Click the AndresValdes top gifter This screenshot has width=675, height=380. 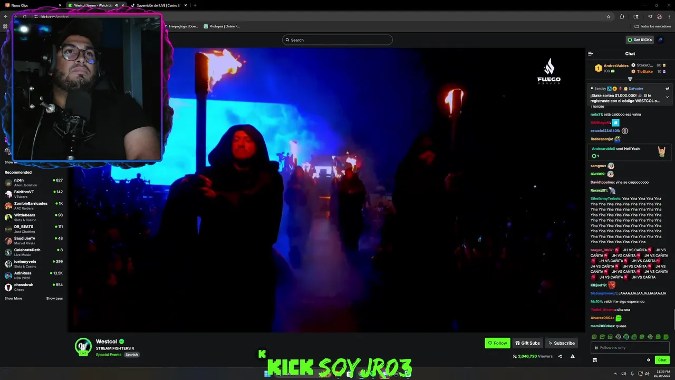616,66
